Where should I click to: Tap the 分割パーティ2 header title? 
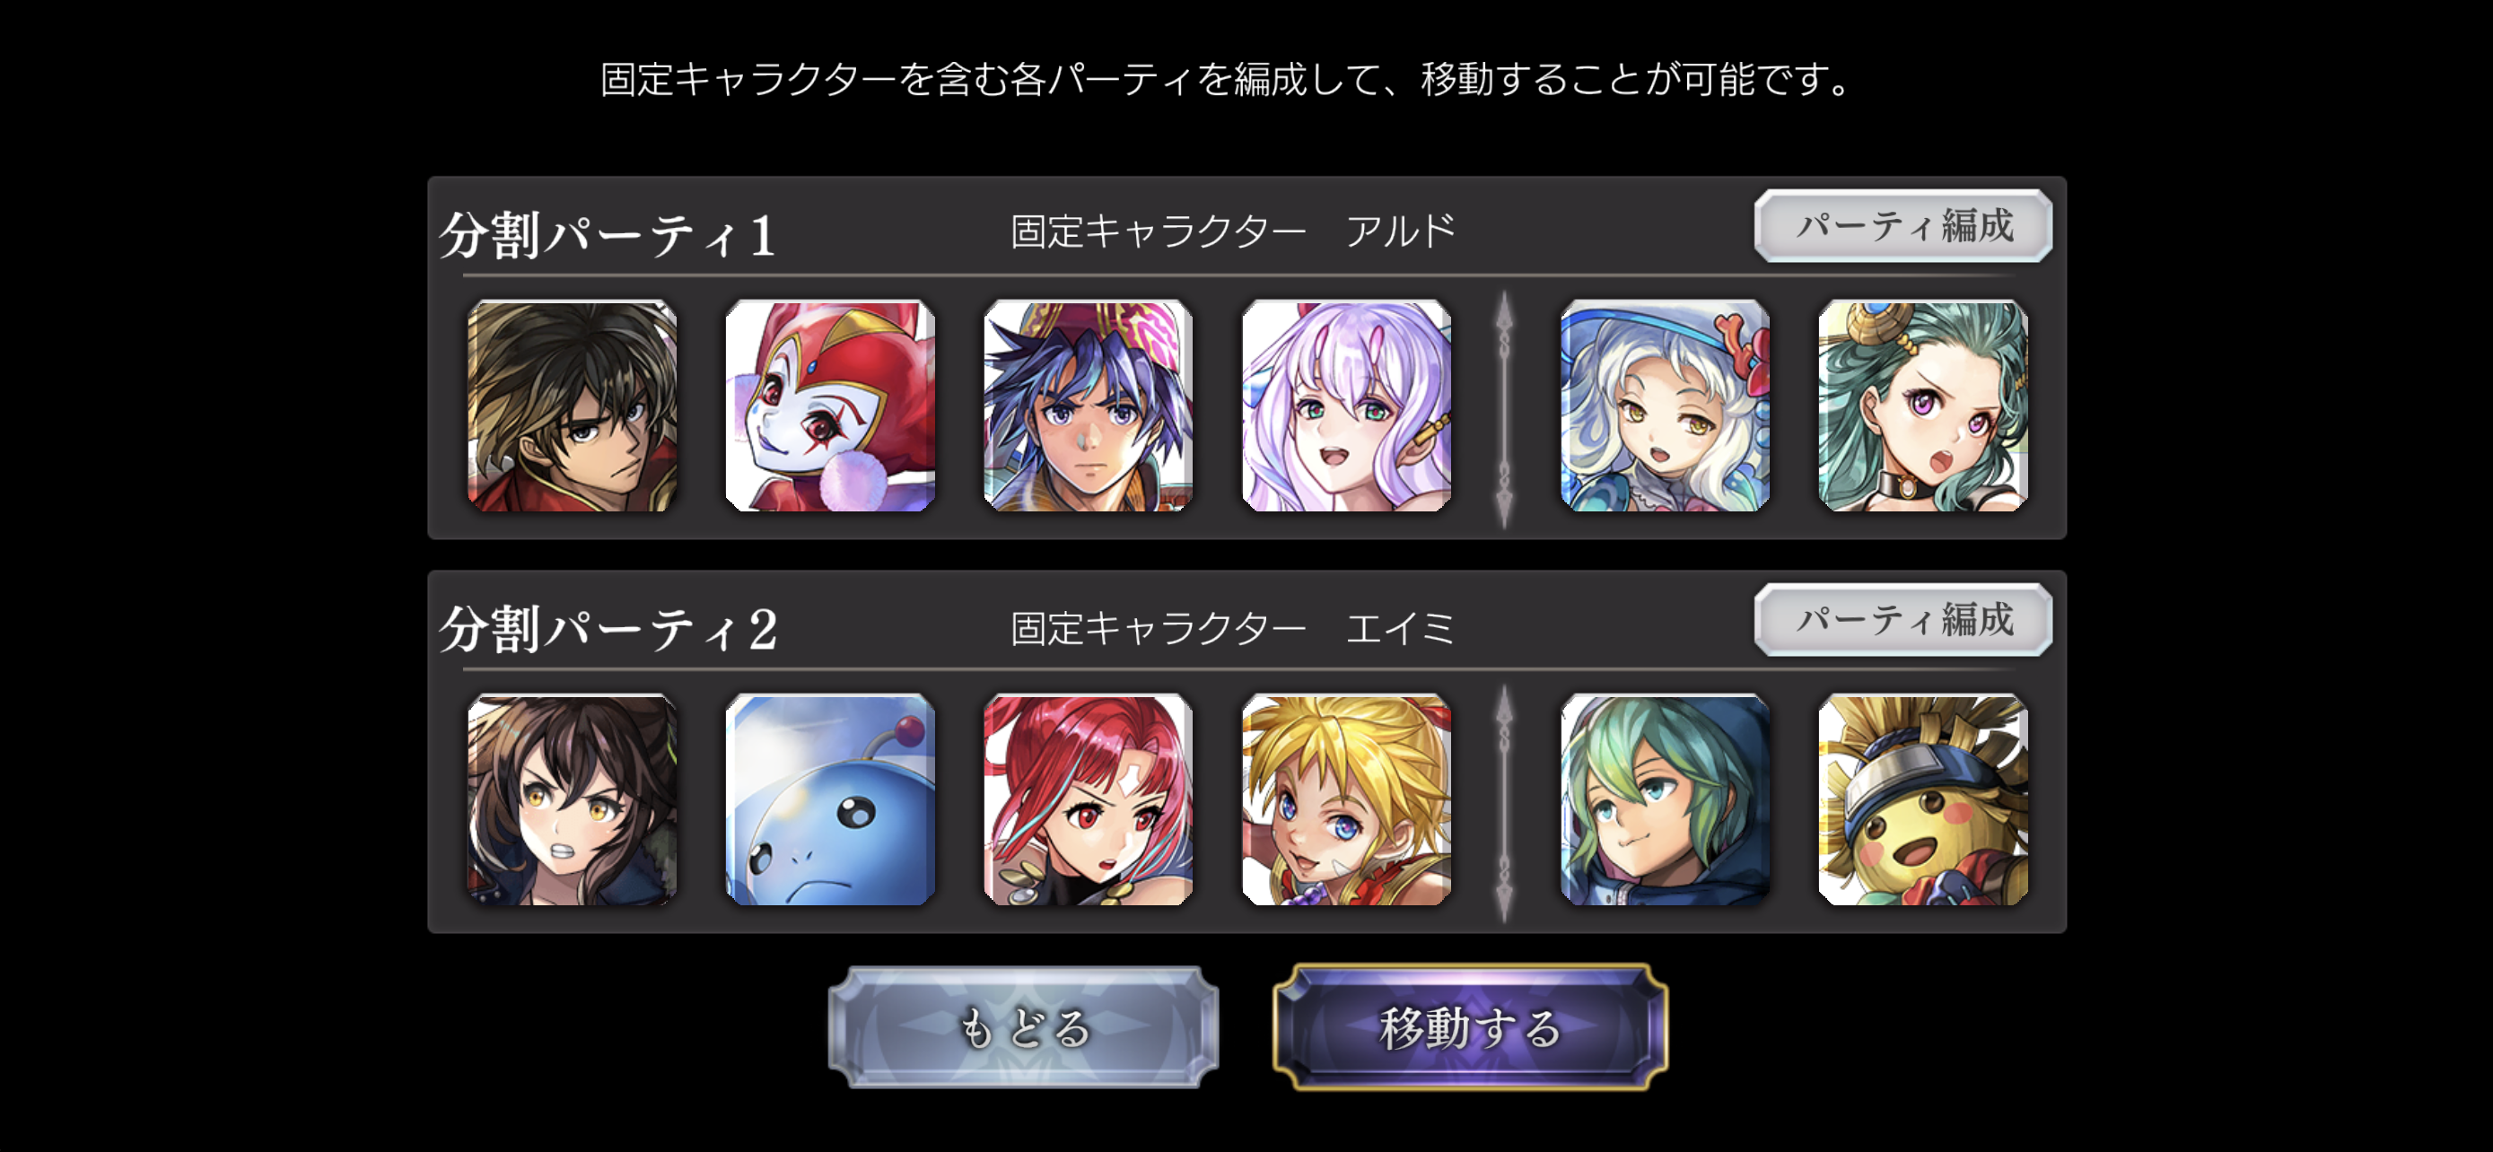tap(608, 629)
